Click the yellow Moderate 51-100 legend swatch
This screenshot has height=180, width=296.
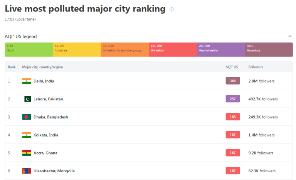77,50
